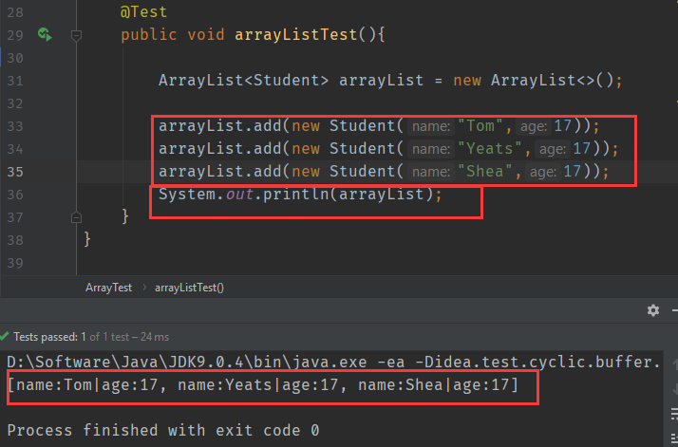
Task: Place caret on "Shea" string literal
Action: click(484, 171)
